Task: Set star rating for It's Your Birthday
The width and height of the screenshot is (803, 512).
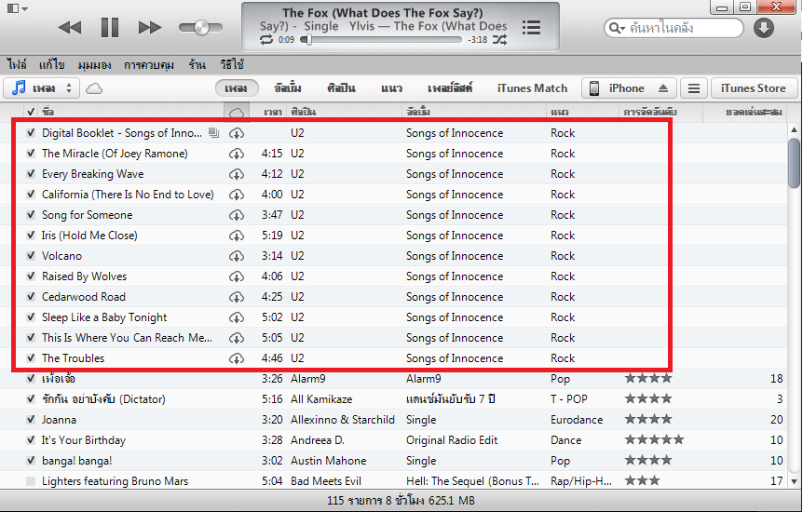Action: click(654, 439)
